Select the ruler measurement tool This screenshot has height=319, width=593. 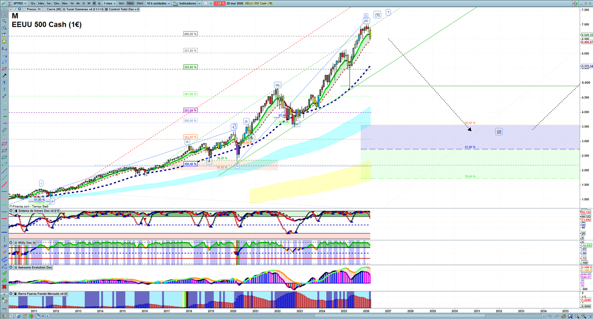(4, 130)
